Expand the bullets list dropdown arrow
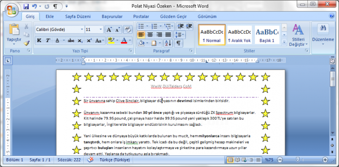The width and height of the screenshot is (339, 167). (147, 26)
